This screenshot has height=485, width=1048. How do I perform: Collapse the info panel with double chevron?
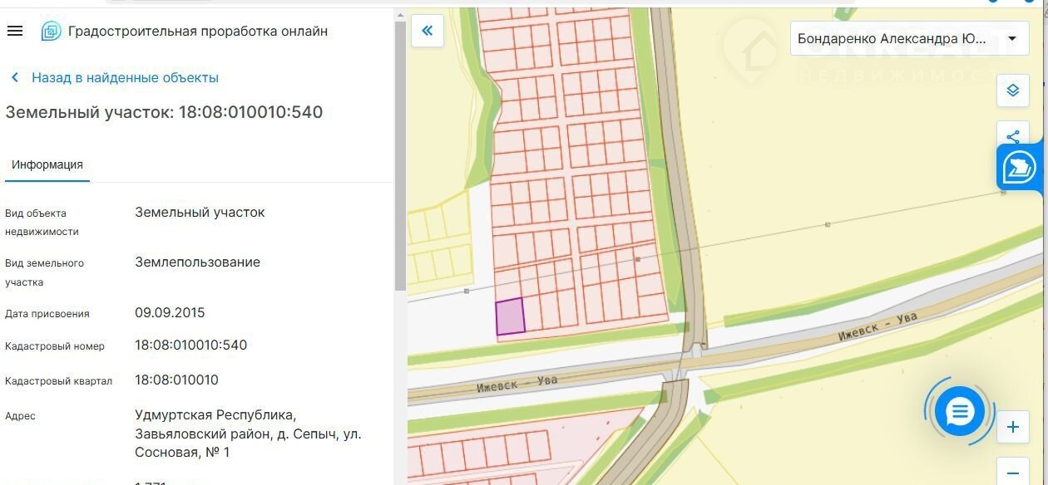click(428, 32)
